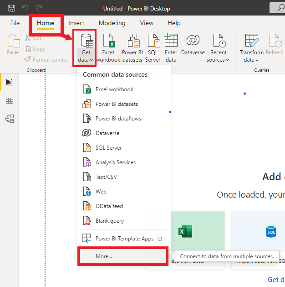Choose SQL Server from dropdown list
The height and width of the screenshot is (287, 285).
pyautogui.click(x=124, y=148)
